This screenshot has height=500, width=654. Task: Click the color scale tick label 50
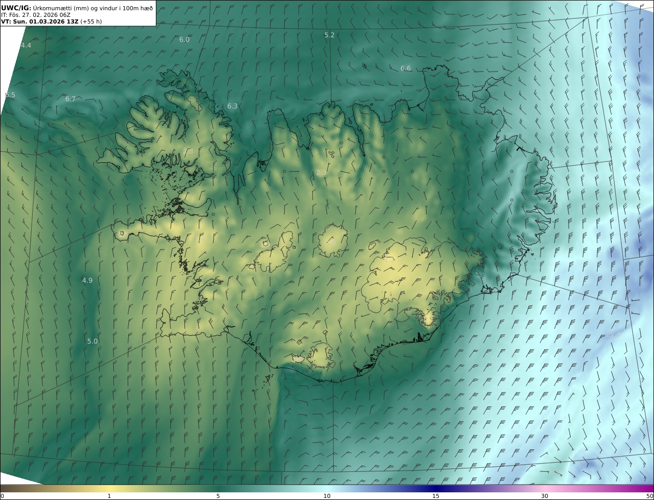pyautogui.click(x=650, y=496)
